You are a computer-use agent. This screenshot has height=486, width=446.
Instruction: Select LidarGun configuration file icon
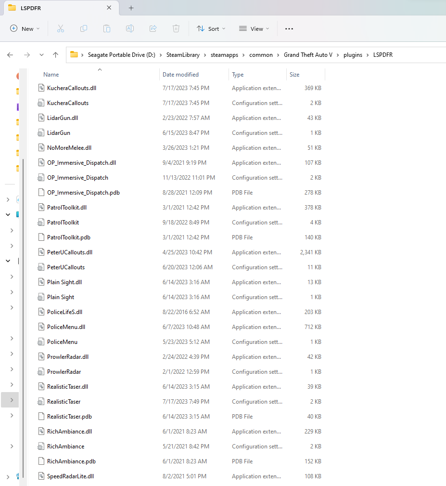[x=41, y=132]
